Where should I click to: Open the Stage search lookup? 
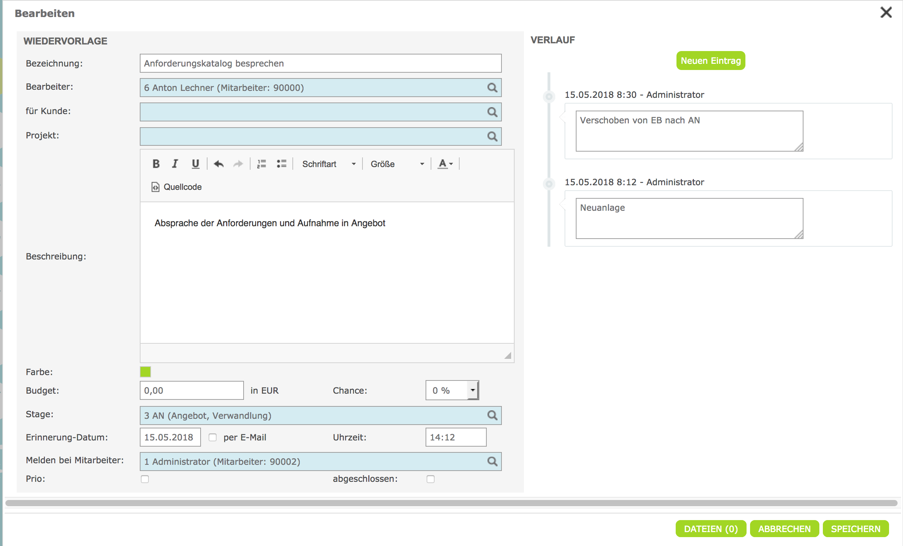(492, 416)
